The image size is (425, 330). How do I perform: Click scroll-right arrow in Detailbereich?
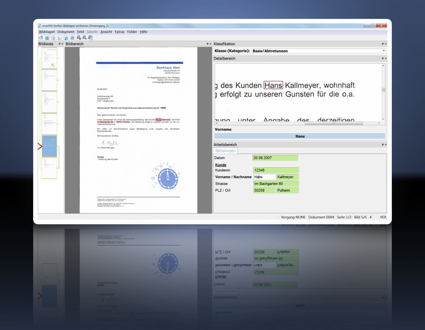(379, 123)
